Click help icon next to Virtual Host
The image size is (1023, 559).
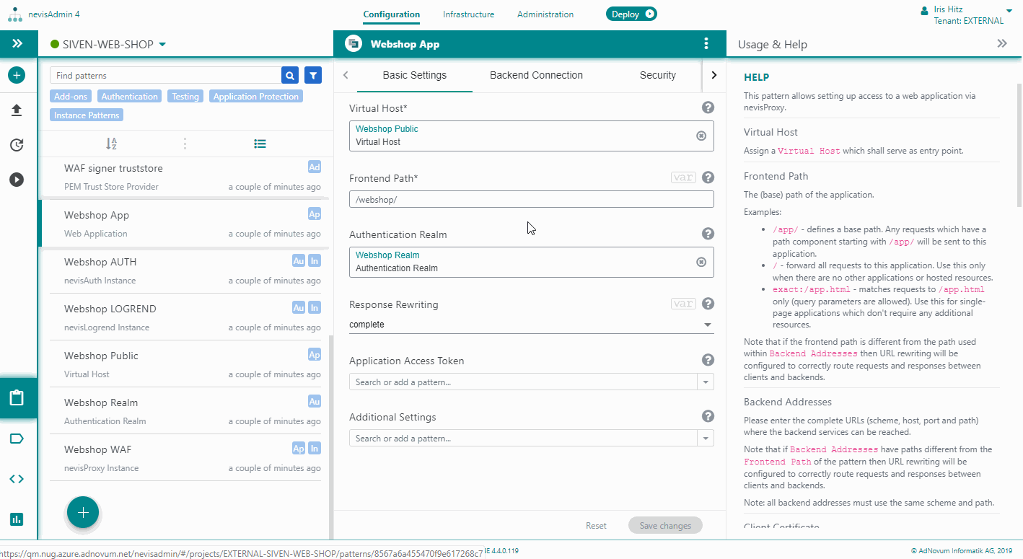pos(708,107)
